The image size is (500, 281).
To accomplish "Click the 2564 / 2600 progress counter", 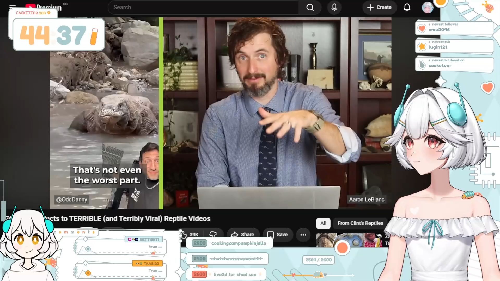I will [318, 260].
